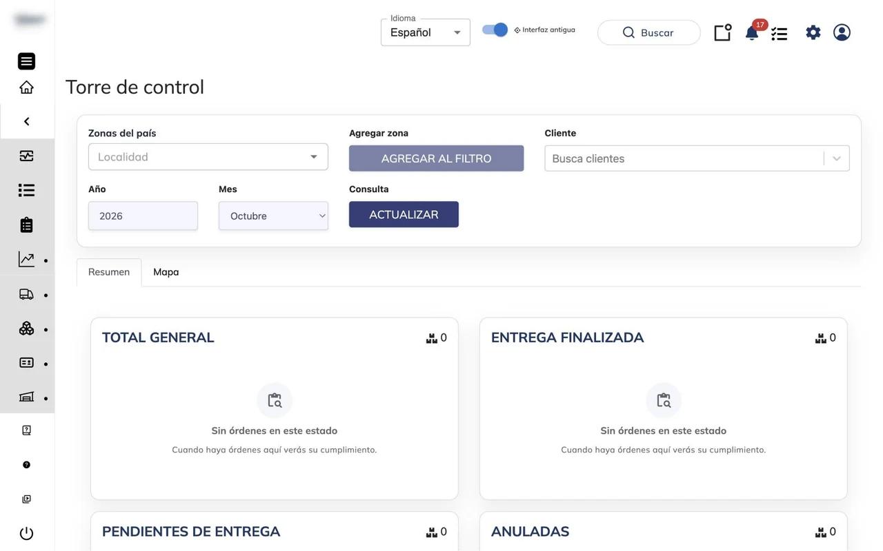Image resolution: width=883 pixels, height=551 pixels.
Task: Open the Idioma language dropdown
Action: (x=426, y=32)
